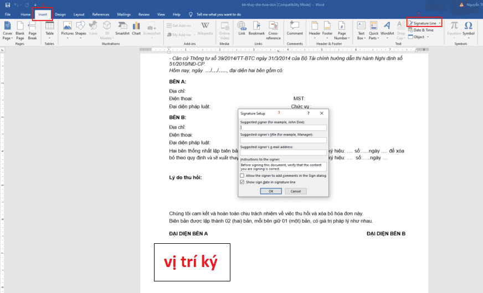Viewport: 483px width, 293px height.
Task: Focus the signer's e-mail address field
Action: (283, 153)
